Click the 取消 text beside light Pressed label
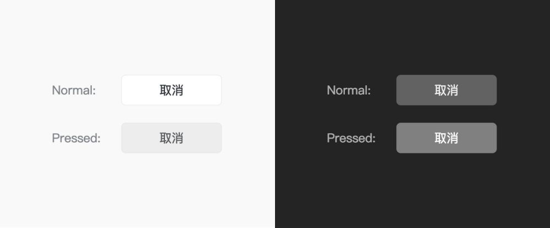Screen dimensions: 550x228 point(171,138)
